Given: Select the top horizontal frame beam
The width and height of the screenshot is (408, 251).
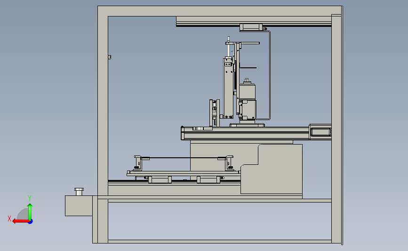Looking at the screenshot, I should 220,11.
